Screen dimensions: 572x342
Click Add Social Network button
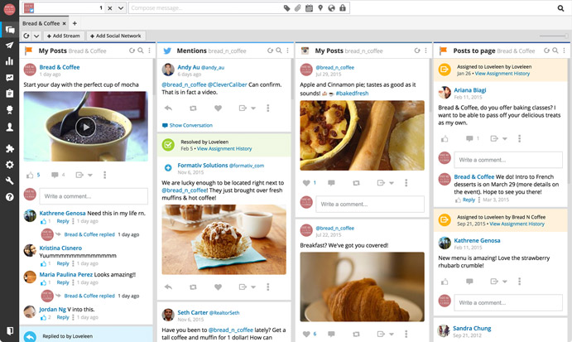pyautogui.click(x=116, y=36)
